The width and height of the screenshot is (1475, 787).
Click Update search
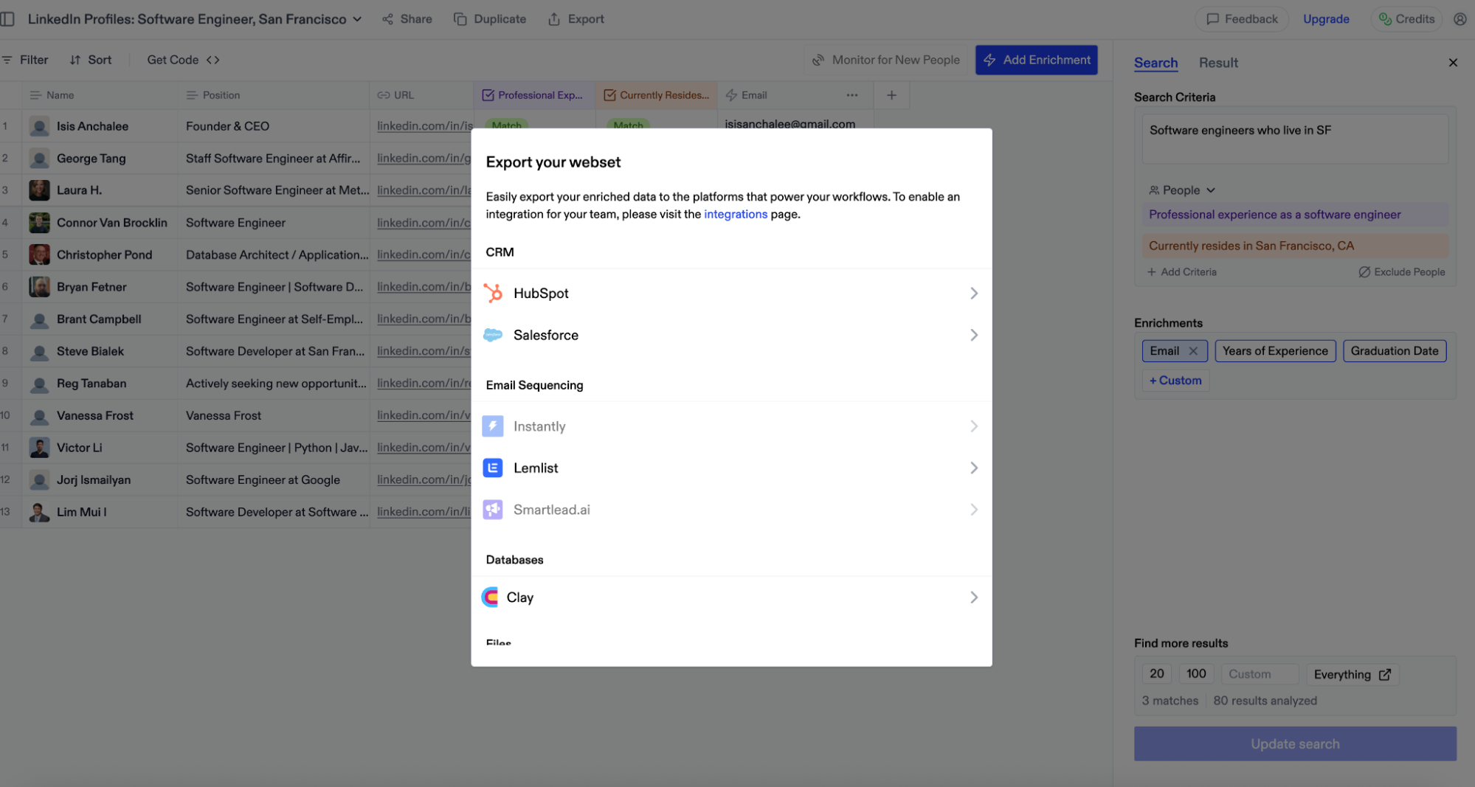(x=1295, y=743)
